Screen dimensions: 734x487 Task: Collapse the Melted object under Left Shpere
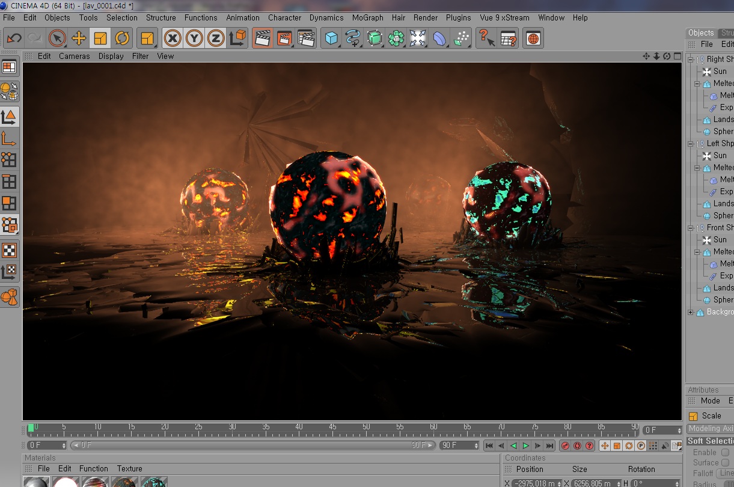coord(697,168)
